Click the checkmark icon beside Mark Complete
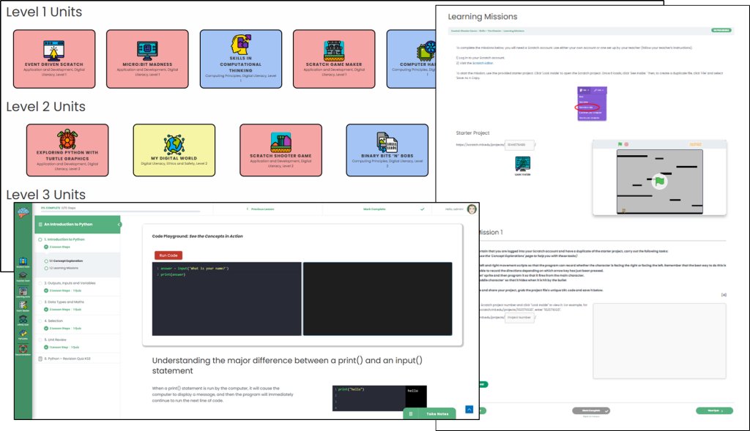Image resolution: width=750 pixels, height=431 pixels. click(423, 209)
